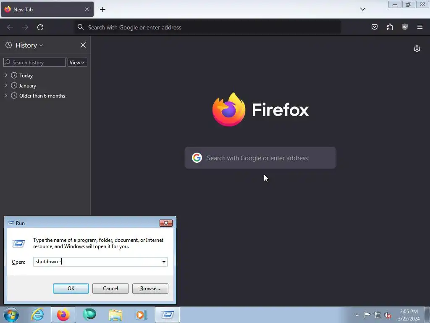430x323 pixels.
Task: Close the Run dialog with X
Action: point(166,223)
